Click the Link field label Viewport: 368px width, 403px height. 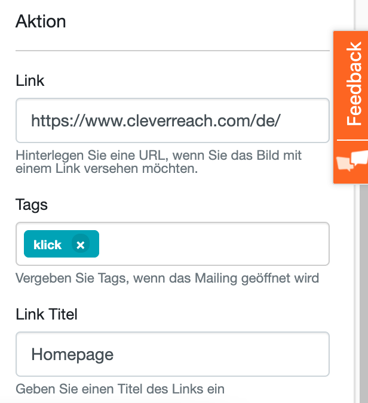point(30,80)
